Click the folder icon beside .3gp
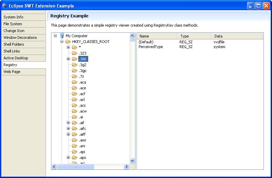272x178 pixels. (75, 70)
